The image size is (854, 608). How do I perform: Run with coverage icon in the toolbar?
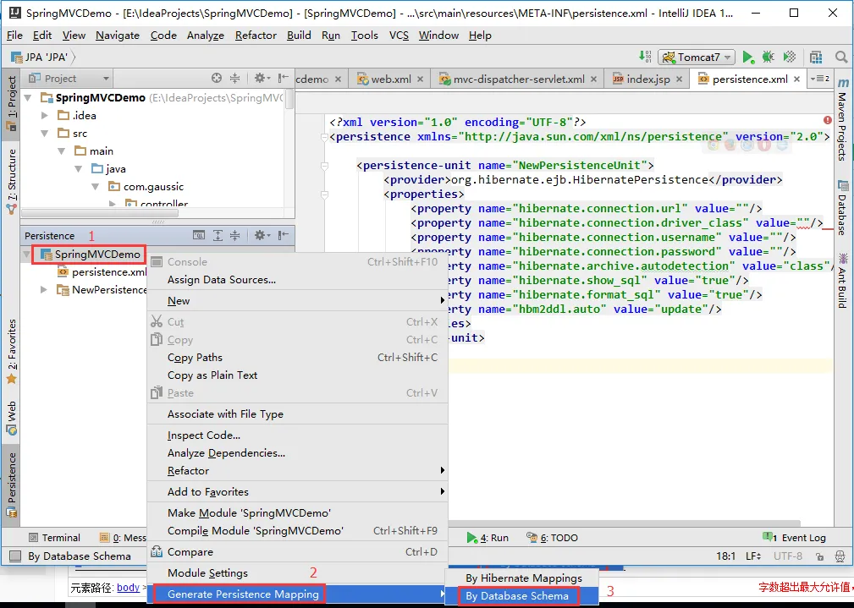tap(789, 58)
